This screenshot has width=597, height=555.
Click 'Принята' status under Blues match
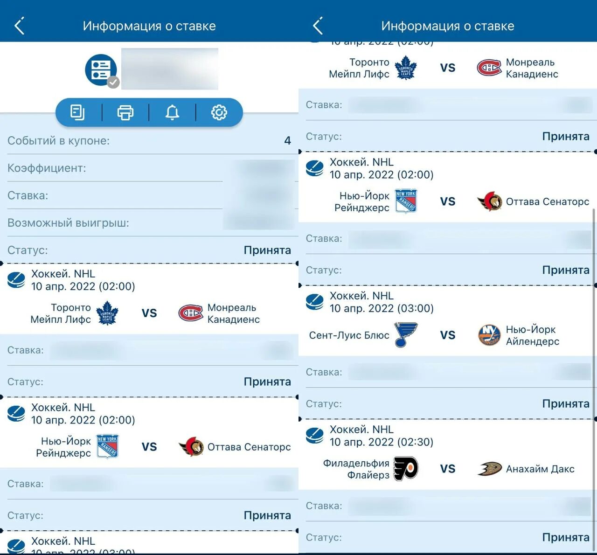566,404
